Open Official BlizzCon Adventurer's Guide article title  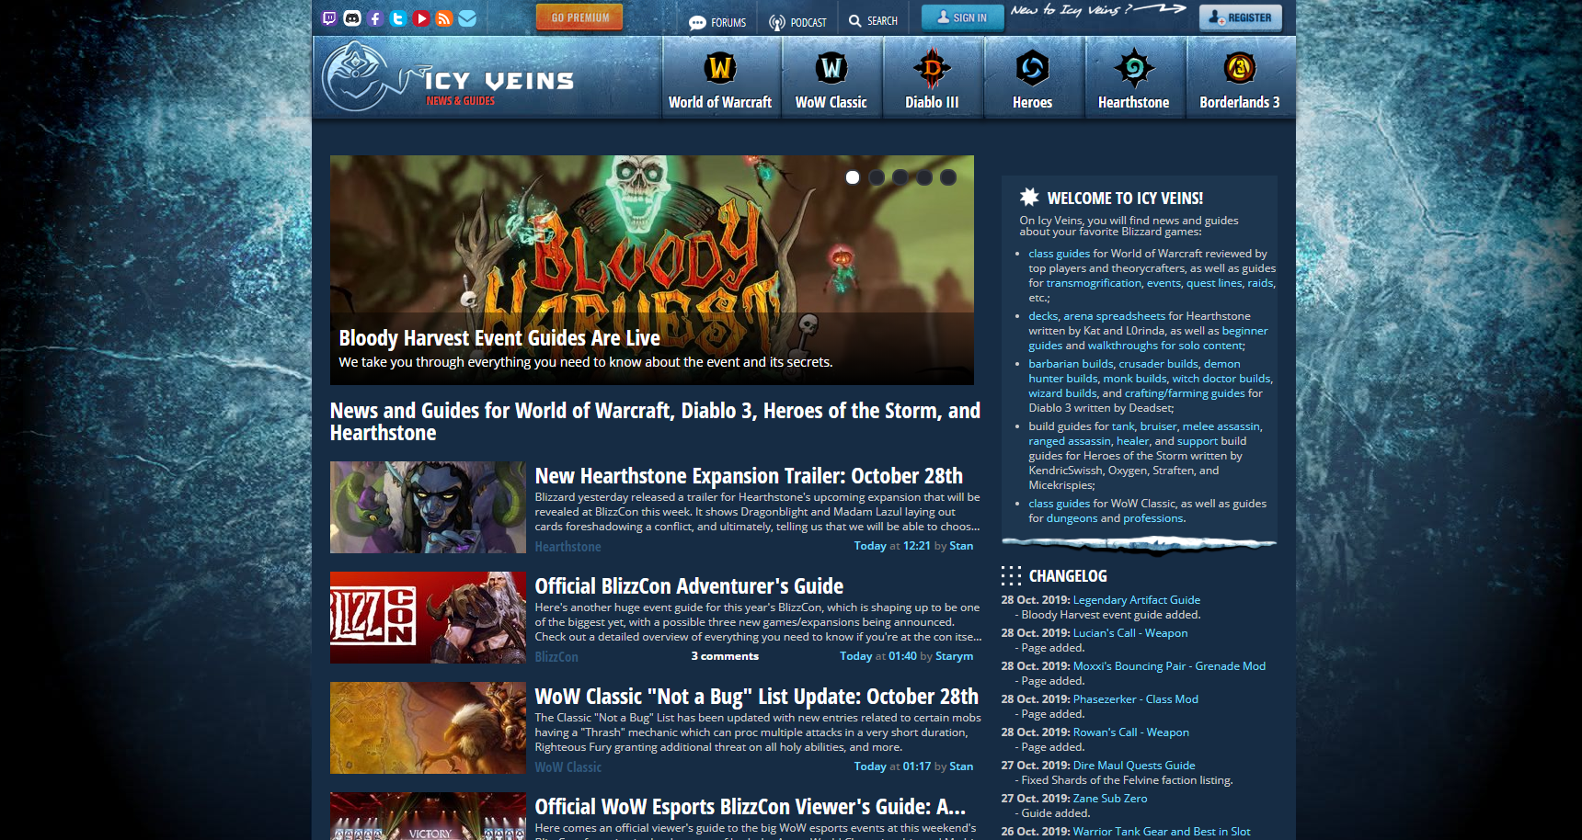point(689,586)
